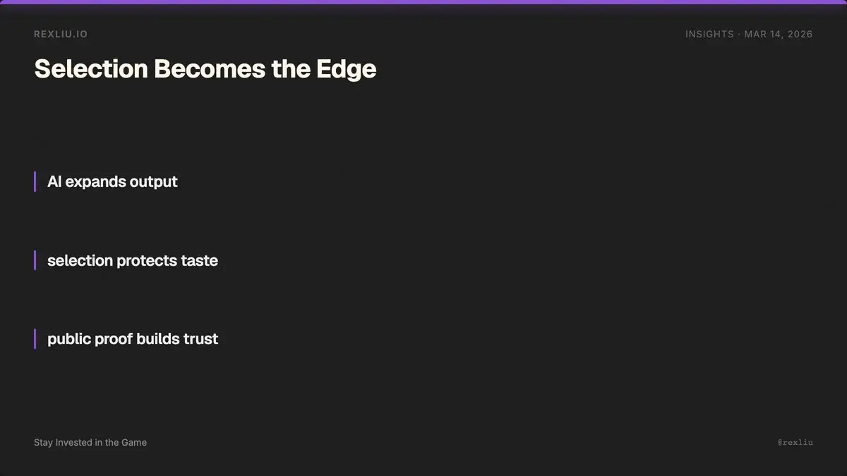The image size is (847, 476).
Task: Select the selection protects taste bullet
Action: (x=133, y=261)
